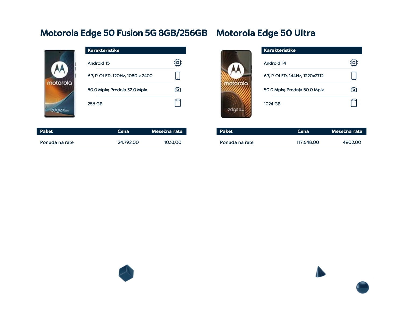Click the camera icon beside 32.0 Mpix front camera
Image resolution: width=403 pixels, height=311 pixels.
178,90
